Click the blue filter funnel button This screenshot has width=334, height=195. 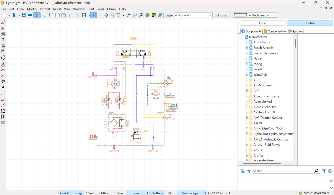324,171
